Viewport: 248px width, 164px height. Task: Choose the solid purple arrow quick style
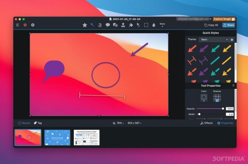pyautogui.click(x=204, y=49)
